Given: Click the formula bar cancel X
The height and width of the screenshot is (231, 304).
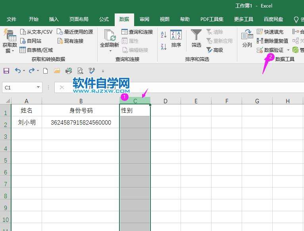Looking at the screenshot, I should click(x=62, y=87).
